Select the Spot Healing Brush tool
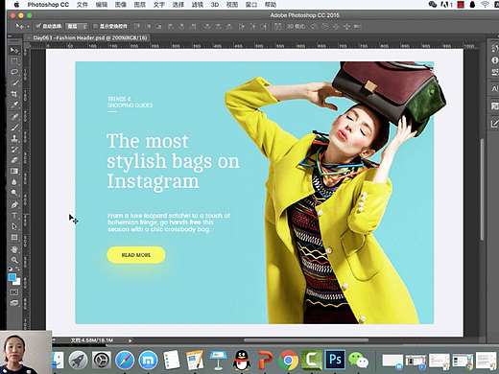Image resolution: width=499 pixels, height=374 pixels. click(14, 116)
